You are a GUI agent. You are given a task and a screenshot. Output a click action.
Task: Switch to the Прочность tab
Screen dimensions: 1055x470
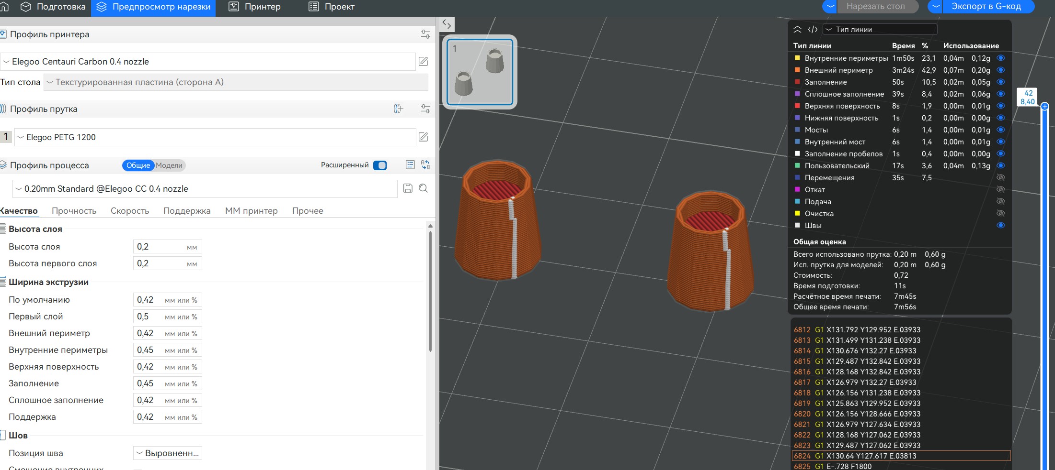pos(74,211)
